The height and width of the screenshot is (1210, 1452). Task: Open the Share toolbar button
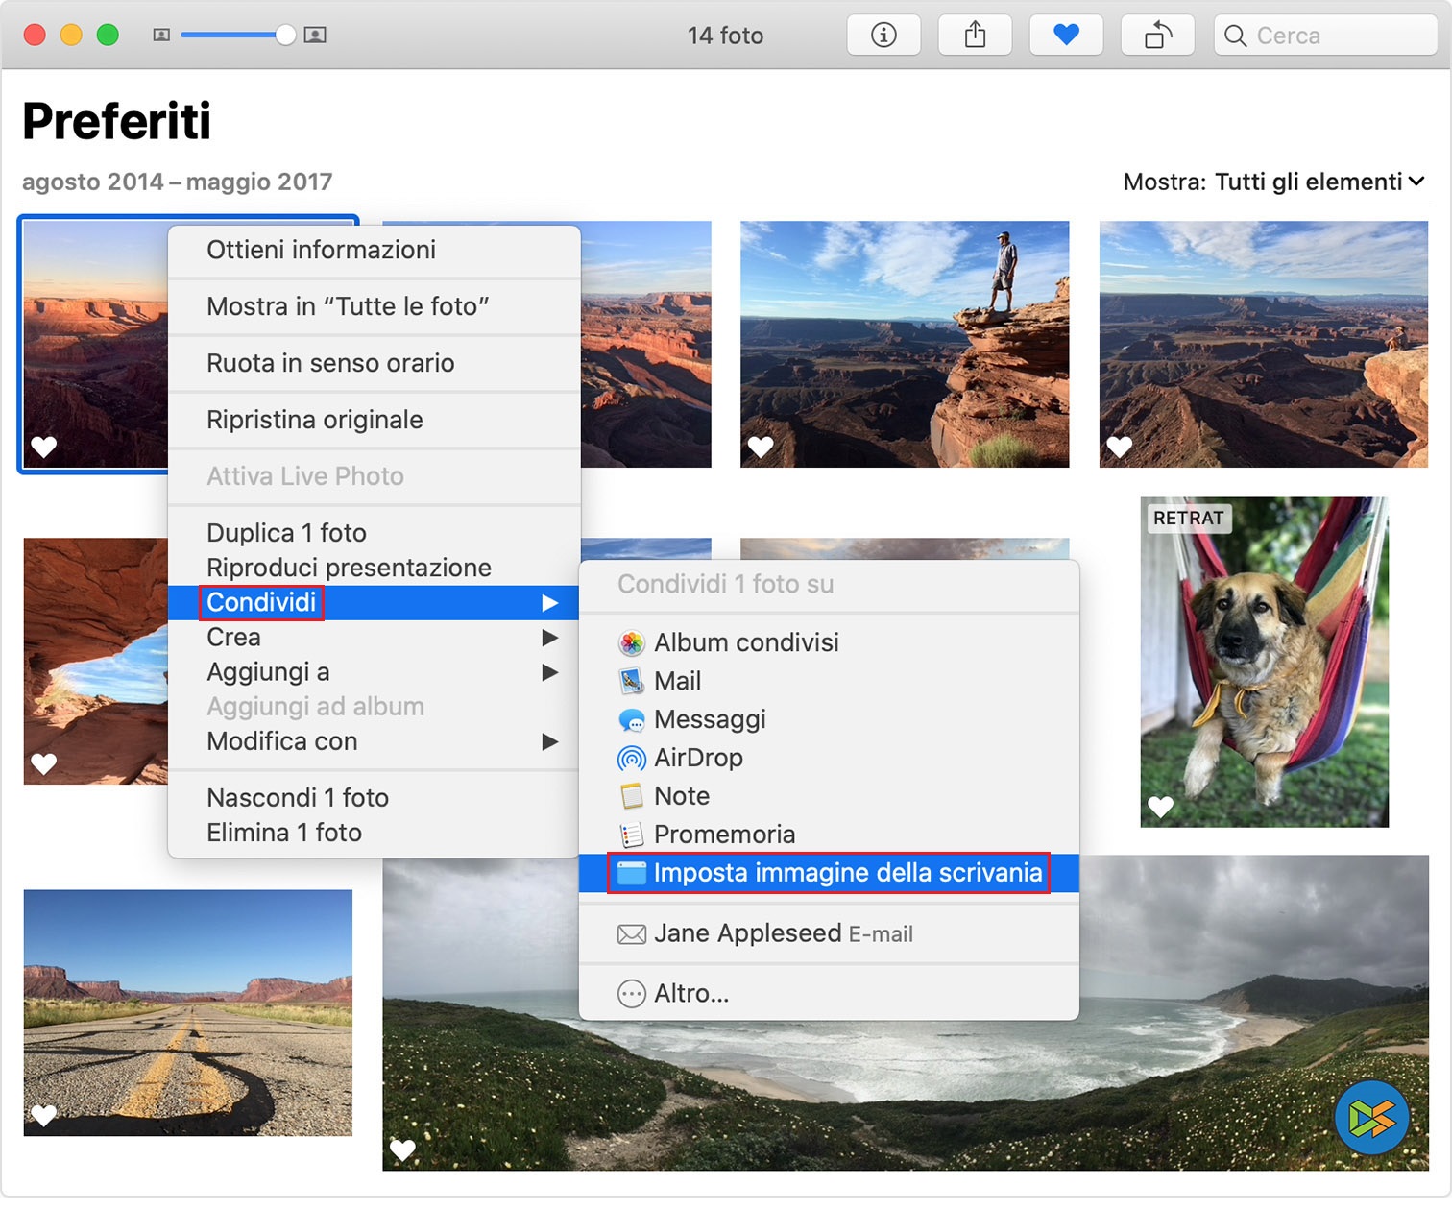coord(975,36)
